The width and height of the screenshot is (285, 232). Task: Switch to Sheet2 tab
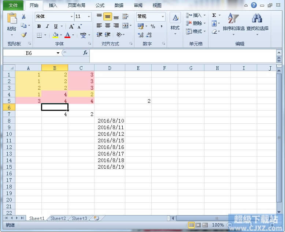[58, 218]
